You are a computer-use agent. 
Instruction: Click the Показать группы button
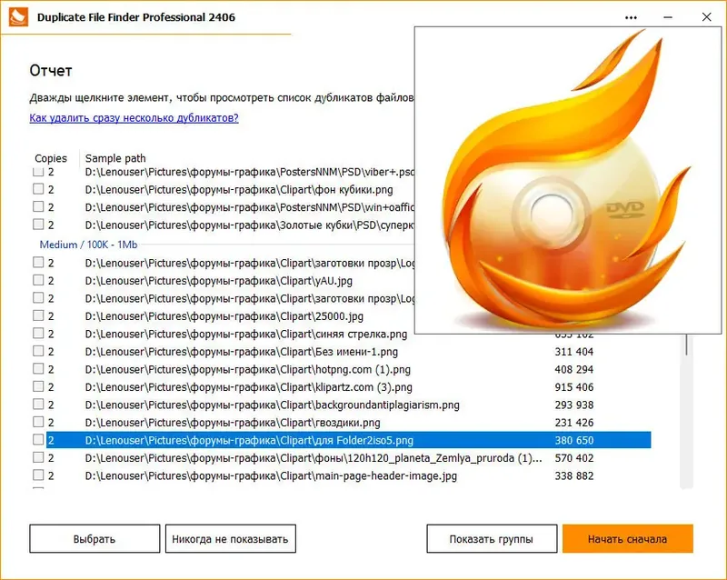click(492, 539)
